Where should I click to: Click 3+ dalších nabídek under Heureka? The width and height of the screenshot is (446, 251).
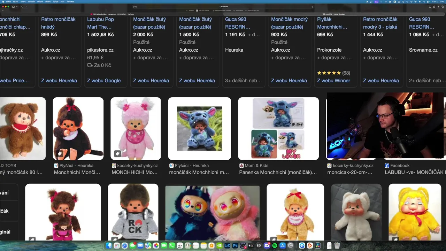[x=244, y=81]
